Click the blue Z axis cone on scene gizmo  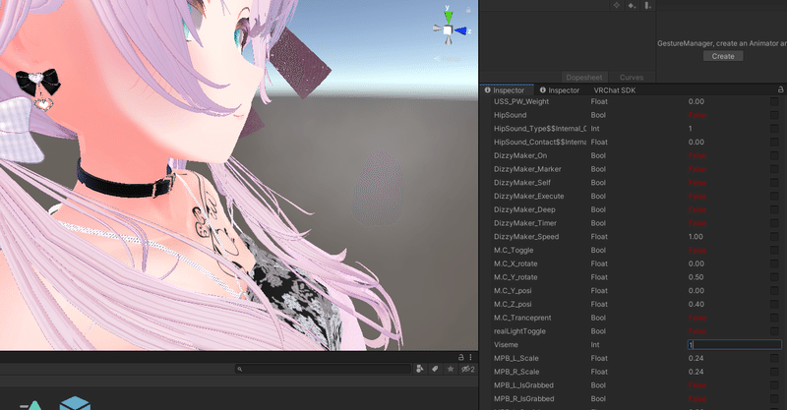tap(460, 31)
